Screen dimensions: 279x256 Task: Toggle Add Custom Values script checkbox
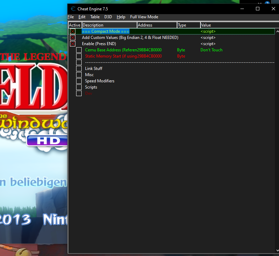point(73,38)
